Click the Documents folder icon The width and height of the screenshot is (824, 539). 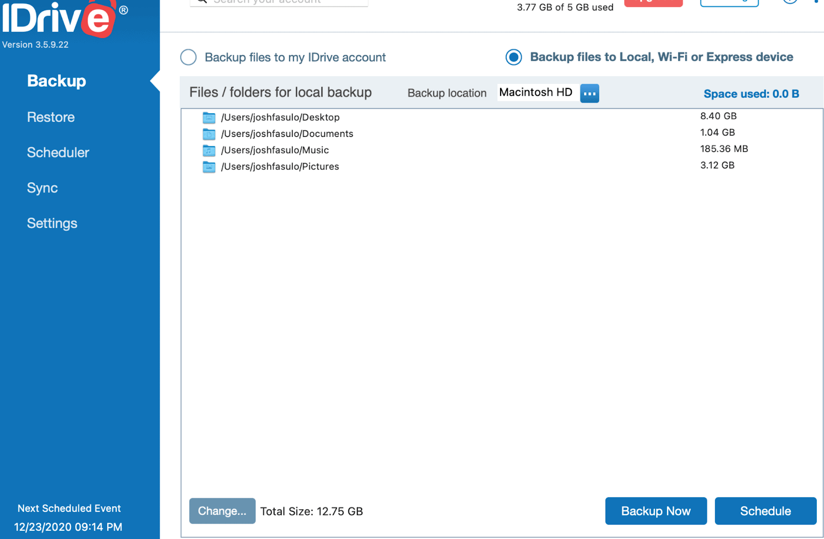tap(209, 134)
